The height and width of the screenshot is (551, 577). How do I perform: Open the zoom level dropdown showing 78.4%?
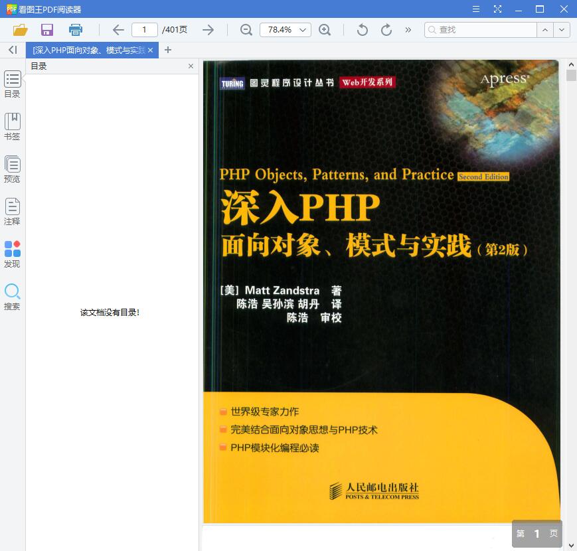click(285, 29)
